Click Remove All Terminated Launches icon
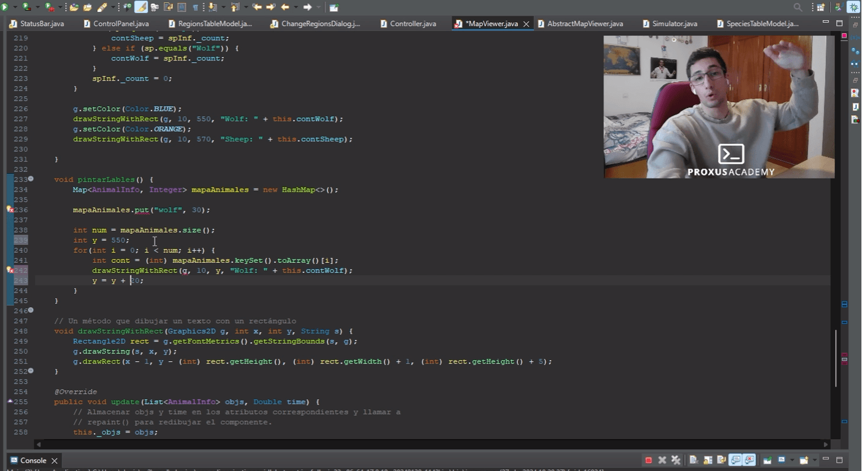The image size is (862, 471). point(675,461)
